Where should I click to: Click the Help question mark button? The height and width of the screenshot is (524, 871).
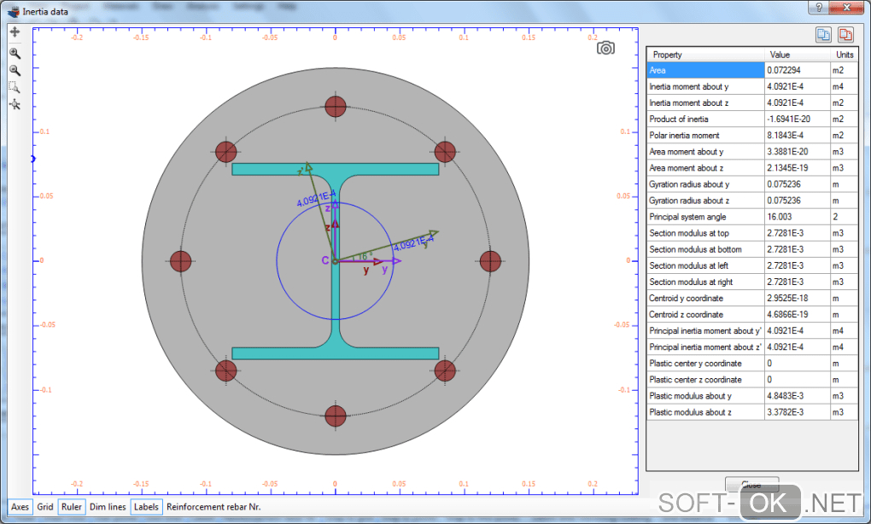(x=819, y=8)
